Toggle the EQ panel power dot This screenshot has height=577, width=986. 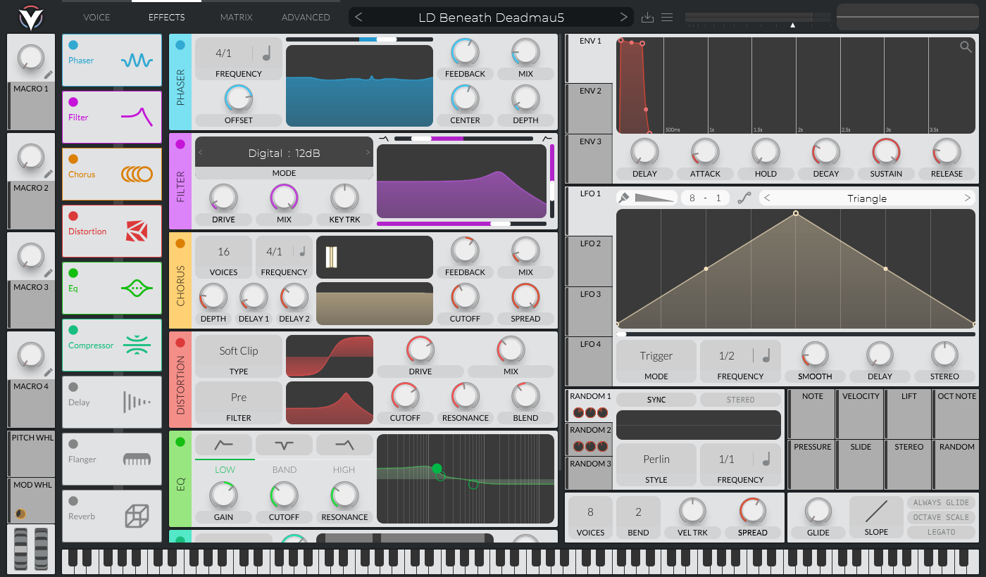point(180,442)
